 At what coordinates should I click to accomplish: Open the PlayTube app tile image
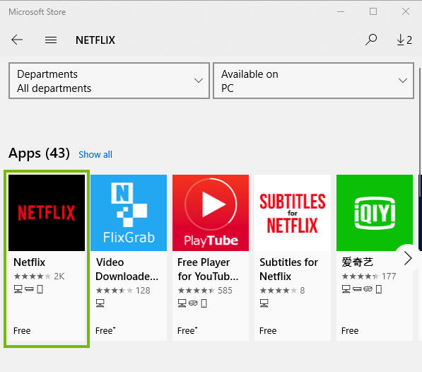pyautogui.click(x=211, y=213)
